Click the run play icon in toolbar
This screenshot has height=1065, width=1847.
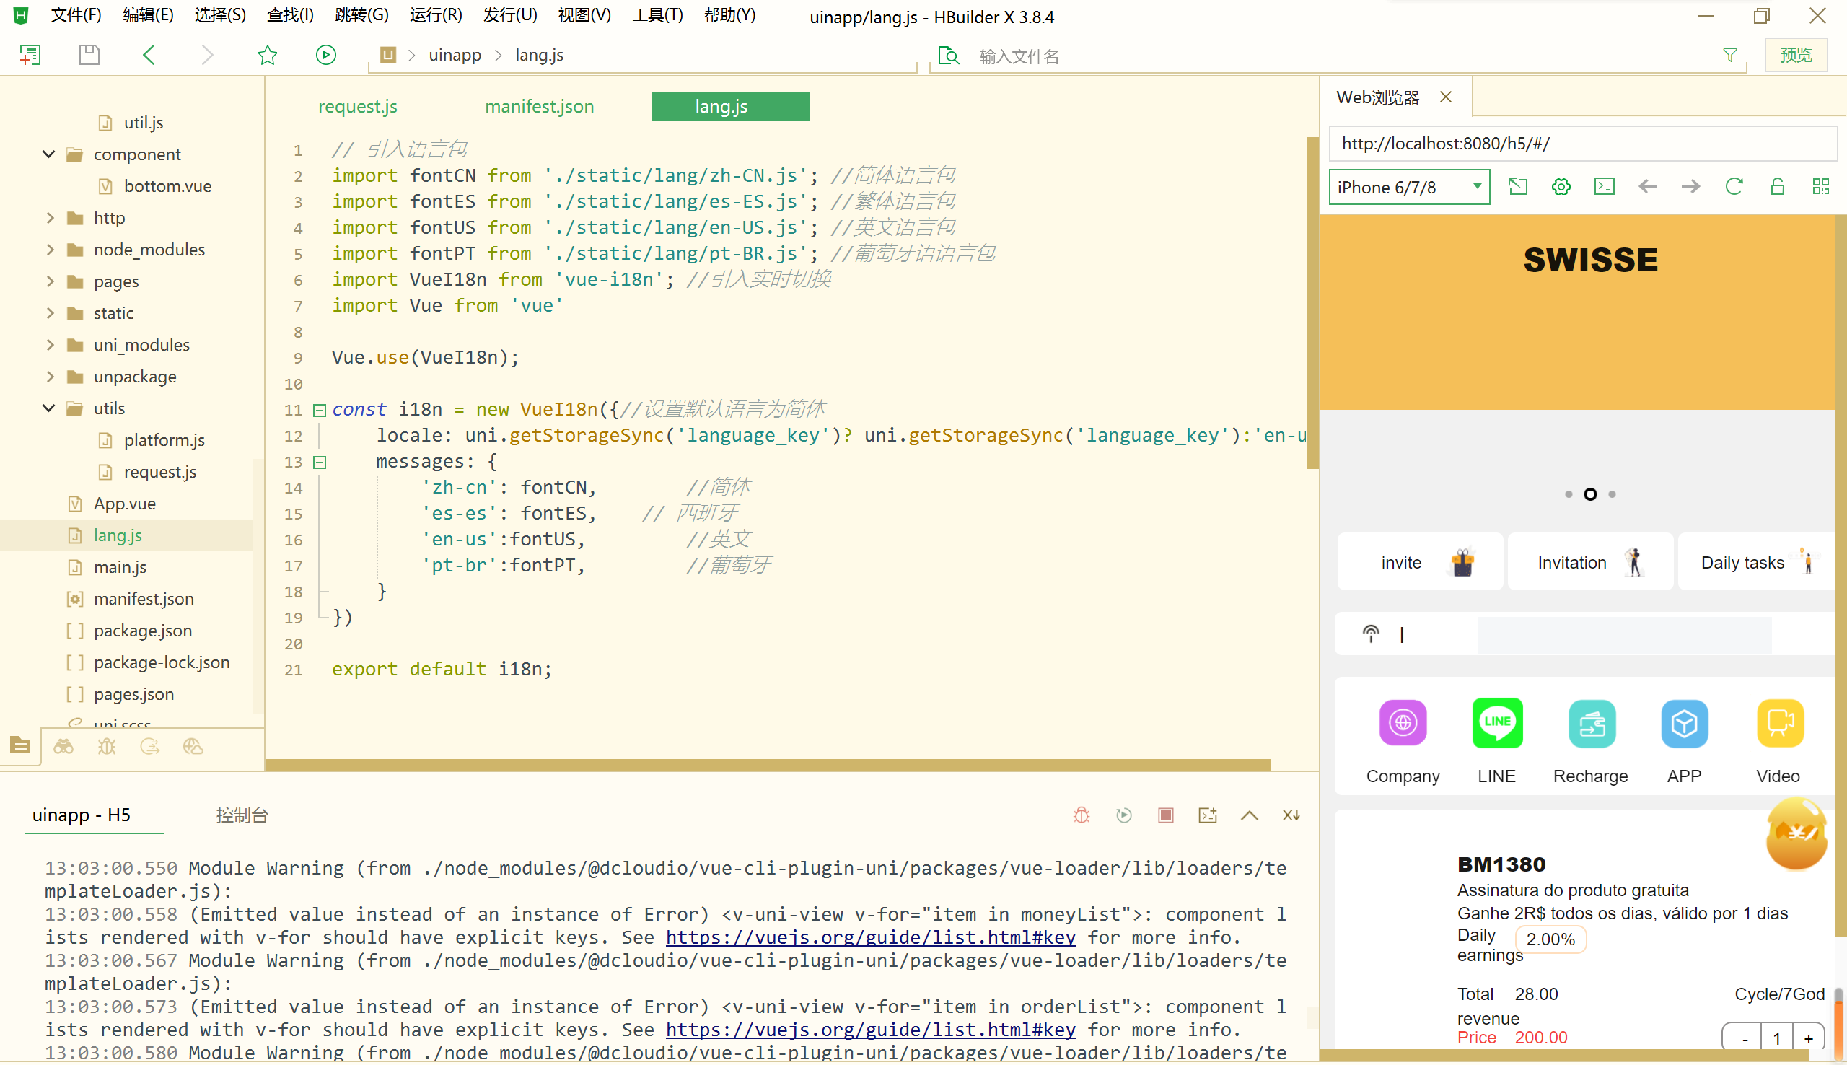(325, 55)
